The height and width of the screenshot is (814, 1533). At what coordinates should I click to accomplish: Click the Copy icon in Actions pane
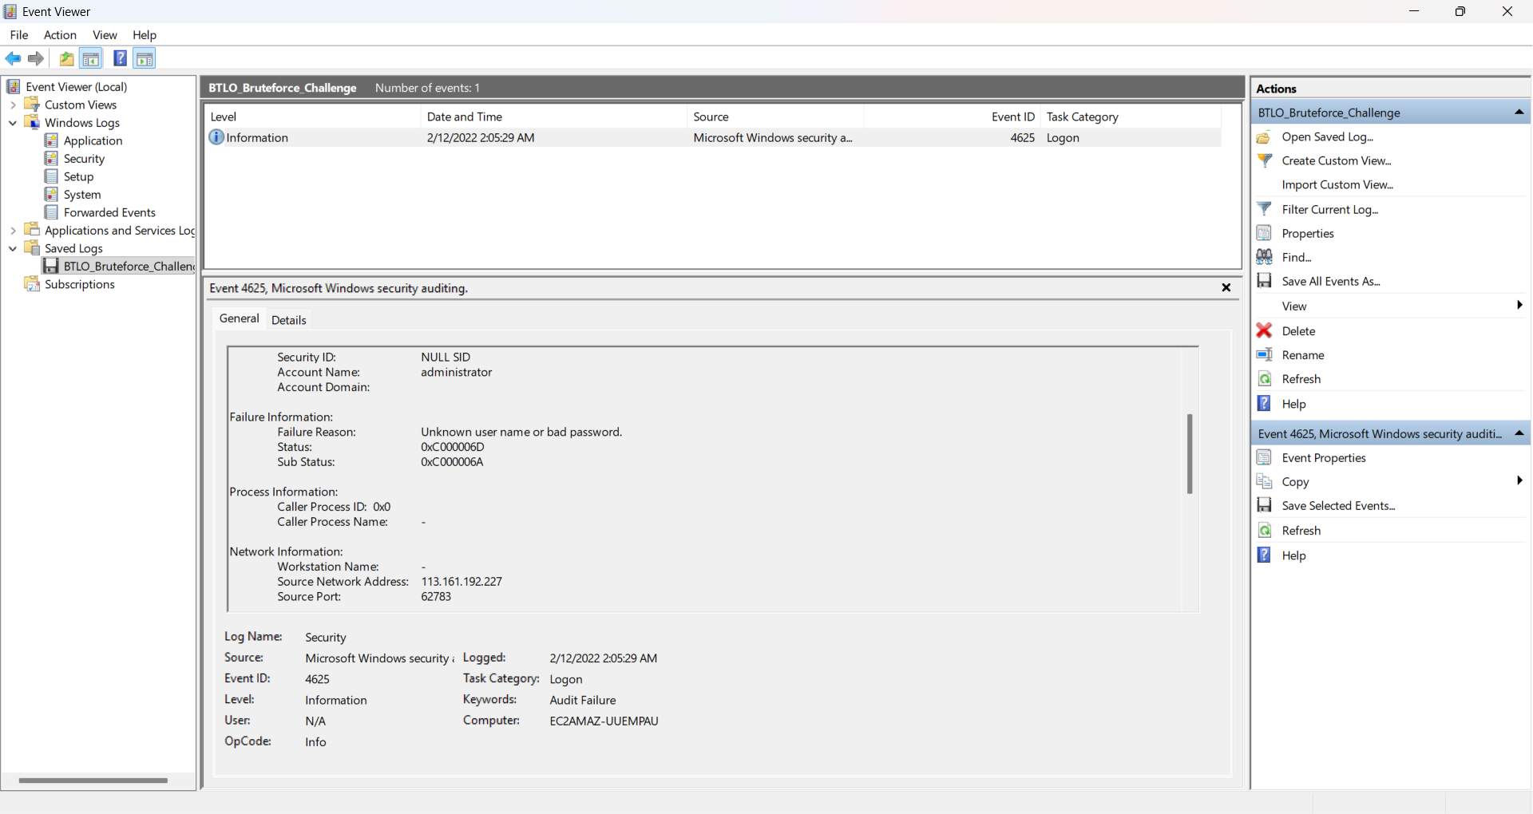[x=1264, y=481]
